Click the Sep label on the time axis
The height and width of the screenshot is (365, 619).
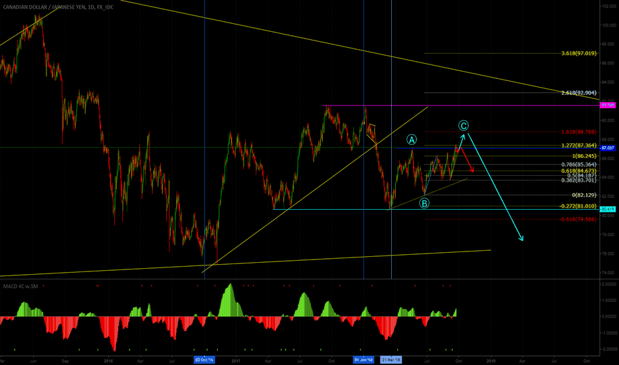[66, 360]
